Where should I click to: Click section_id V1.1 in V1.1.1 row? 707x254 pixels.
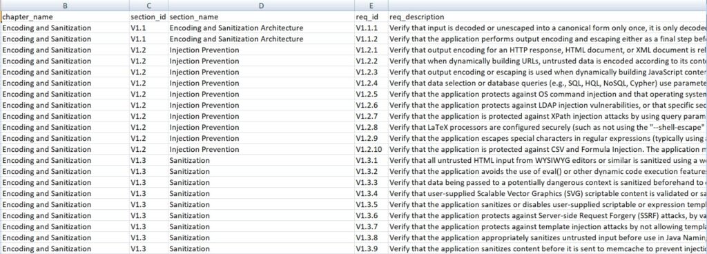149,28
